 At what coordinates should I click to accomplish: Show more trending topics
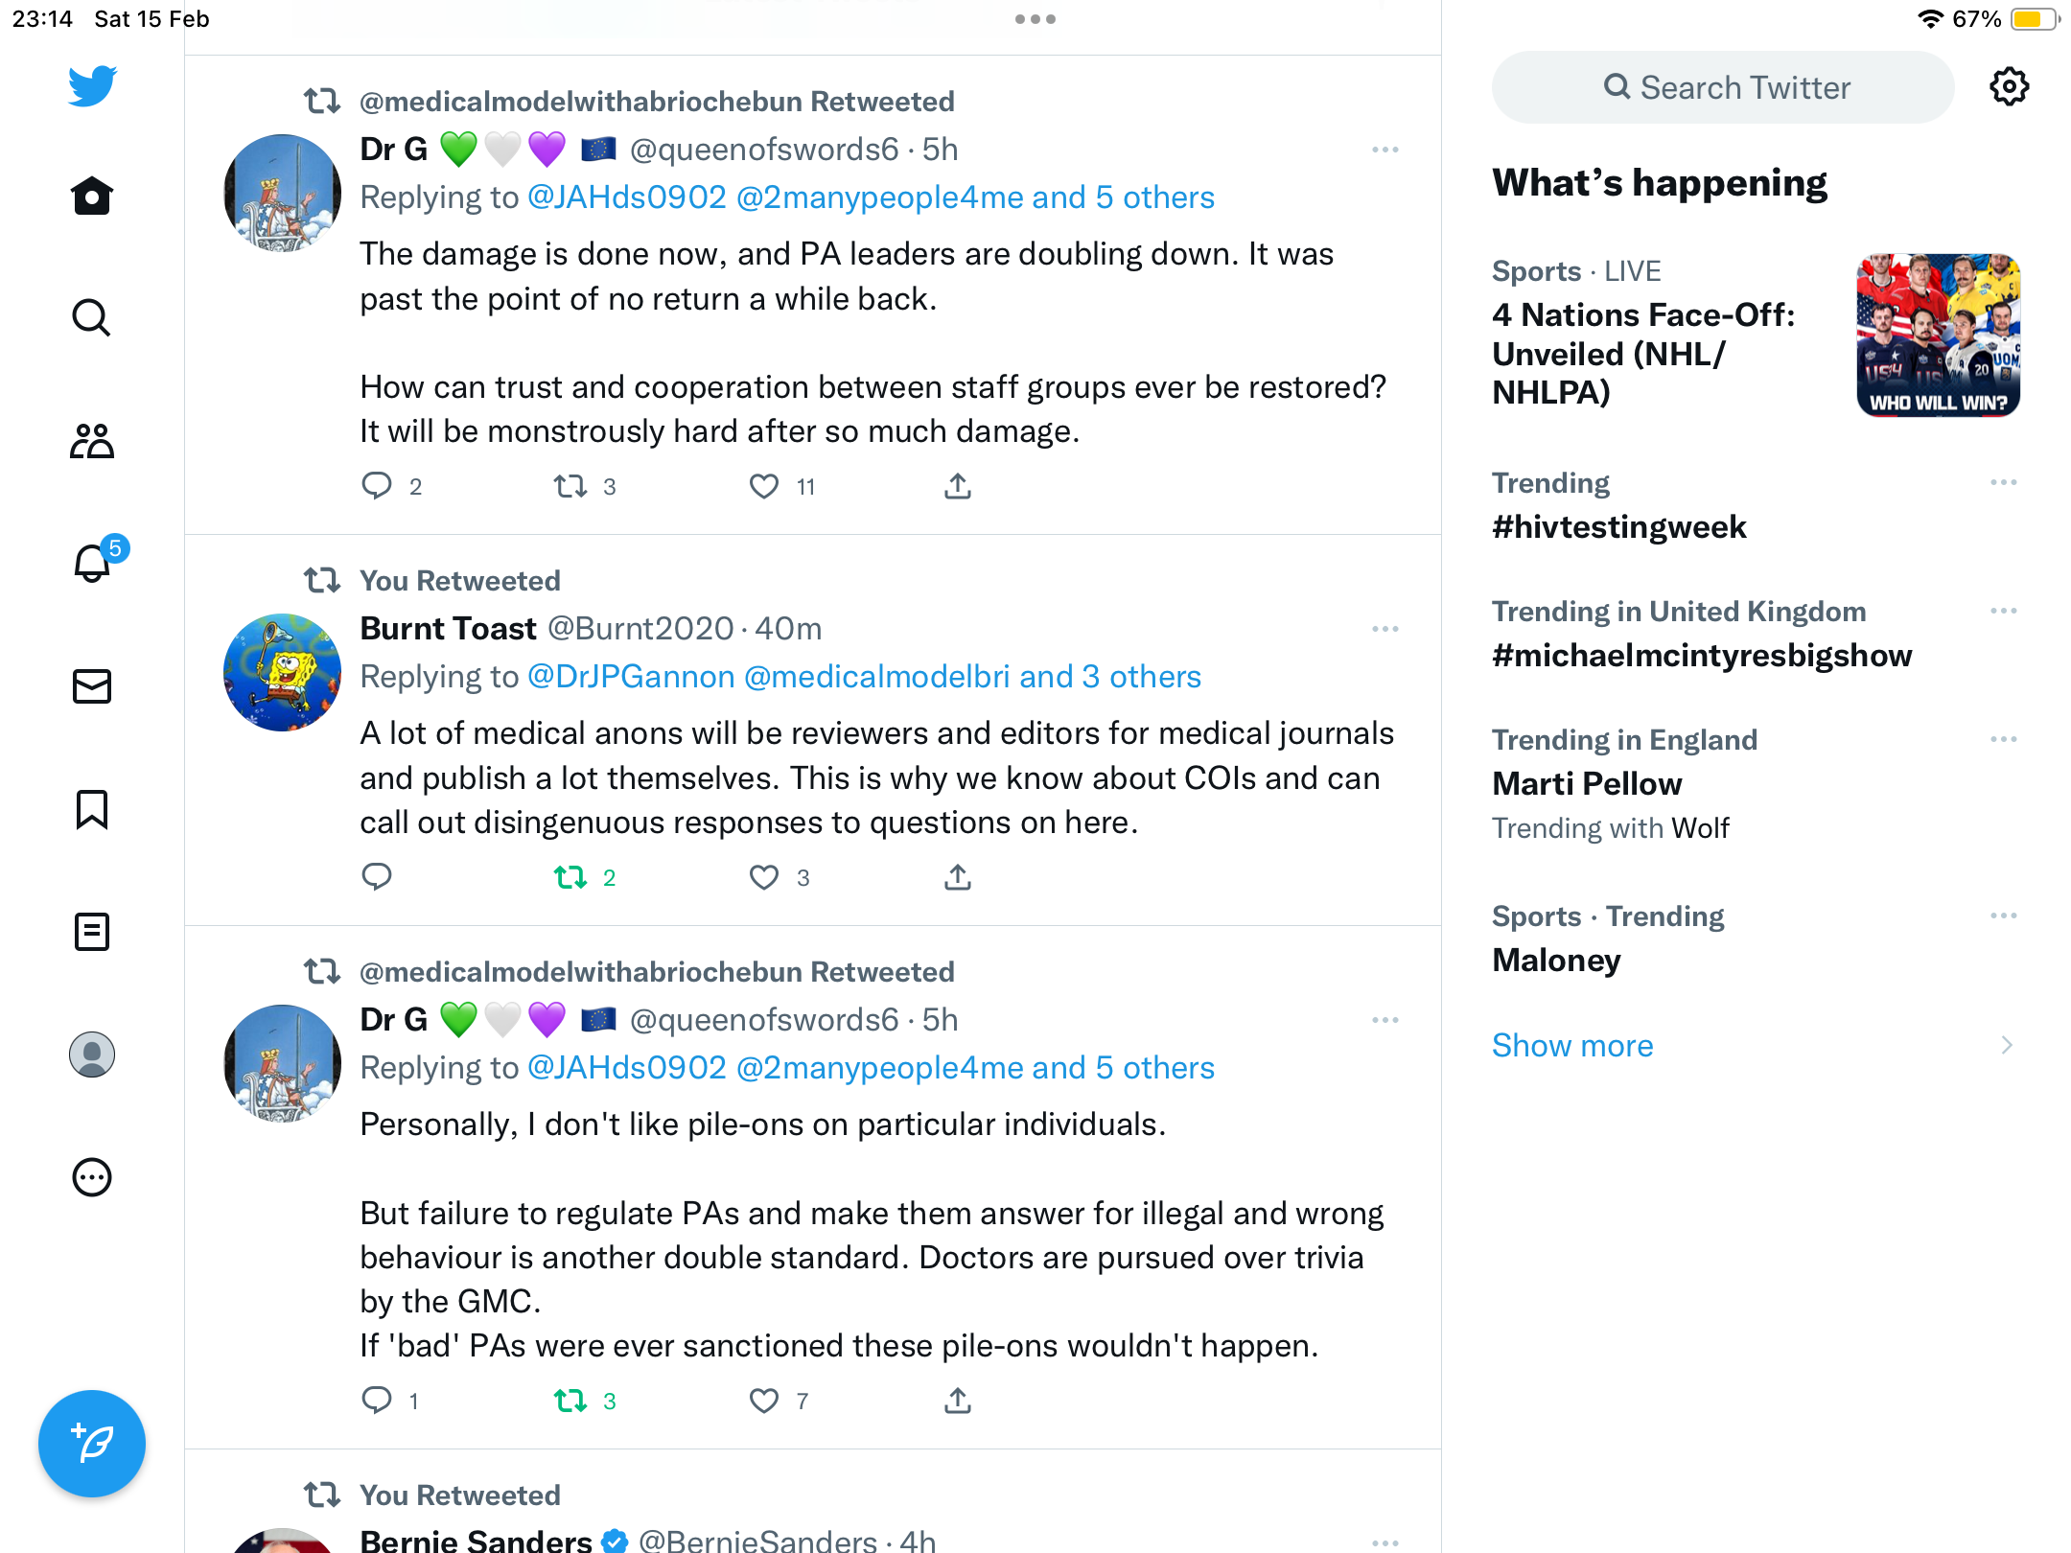1572,1045
